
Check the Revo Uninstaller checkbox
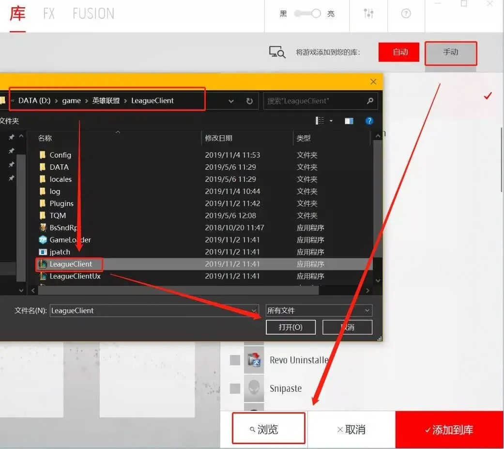click(x=235, y=360)
